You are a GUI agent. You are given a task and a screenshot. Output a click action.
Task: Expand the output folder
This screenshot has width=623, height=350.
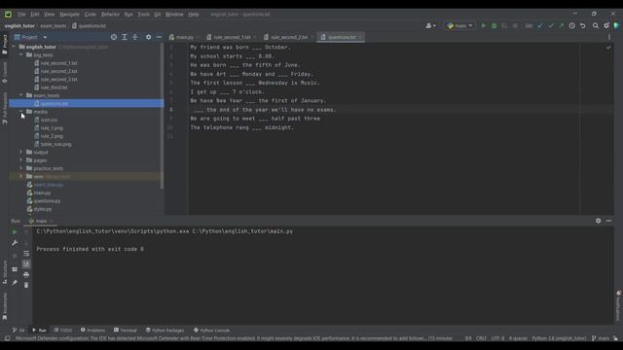[21, 152]
